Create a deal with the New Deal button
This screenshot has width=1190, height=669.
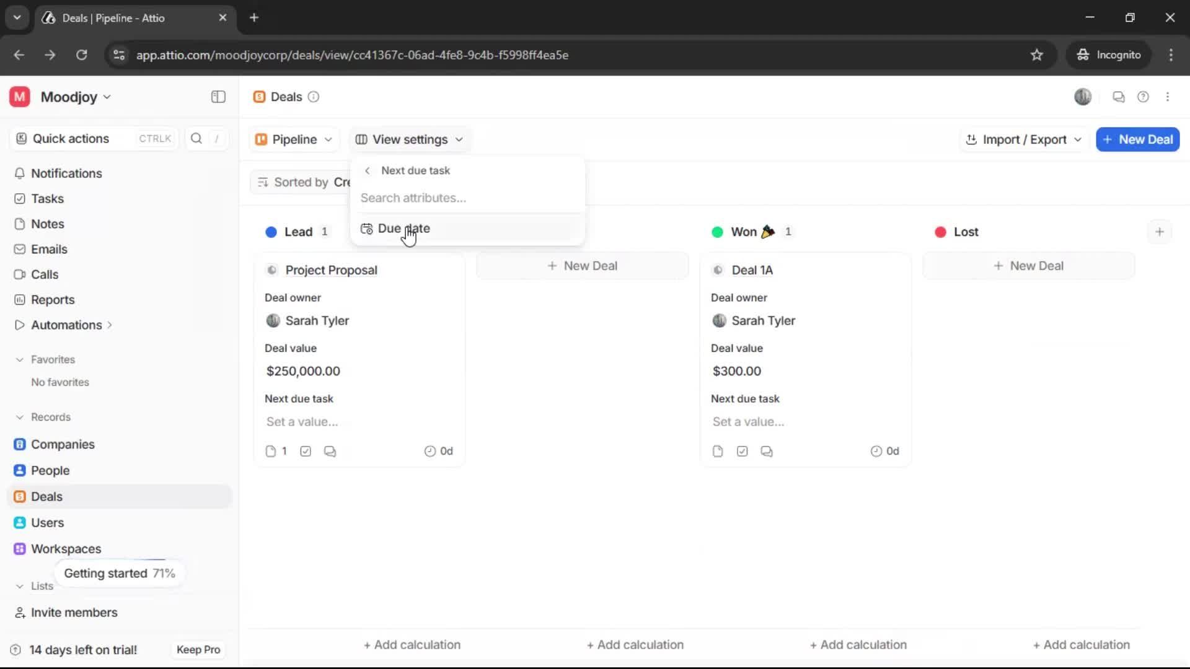(x=1138, y=139)
